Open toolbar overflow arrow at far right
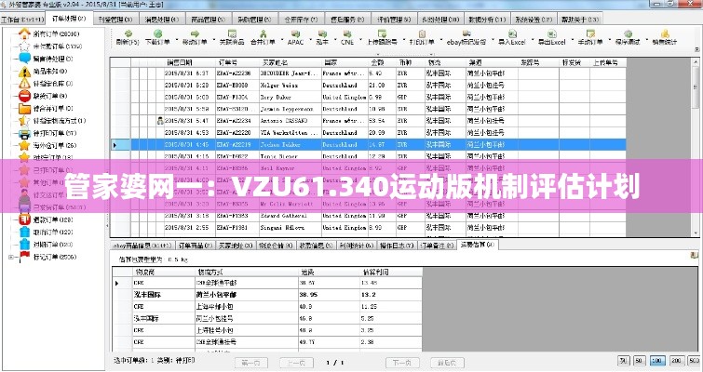Viewport: 703px width, 372px height. [697, 48]
